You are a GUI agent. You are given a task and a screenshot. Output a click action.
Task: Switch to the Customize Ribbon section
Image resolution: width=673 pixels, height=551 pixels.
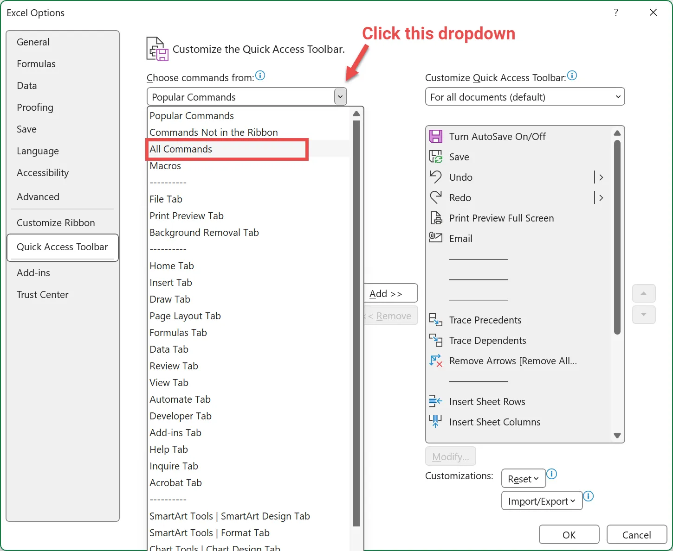click(x=56, y=223)
